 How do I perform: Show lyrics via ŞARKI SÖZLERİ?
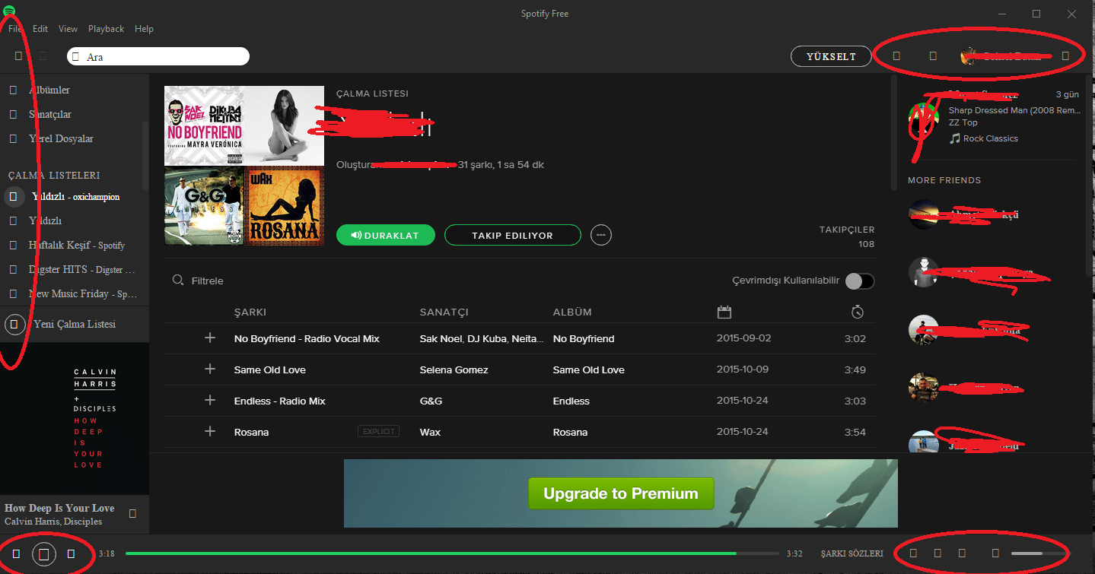pyautogui.click(x=852, y=553)
